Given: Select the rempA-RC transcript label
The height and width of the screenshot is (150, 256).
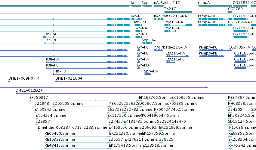Looking at the screenshot, I should point(207,16).
